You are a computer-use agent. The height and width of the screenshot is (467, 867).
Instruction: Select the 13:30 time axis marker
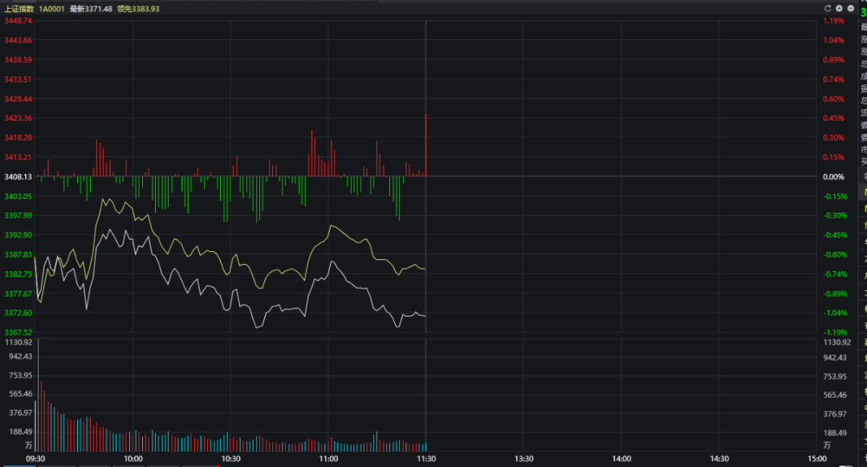pos(523,459)
